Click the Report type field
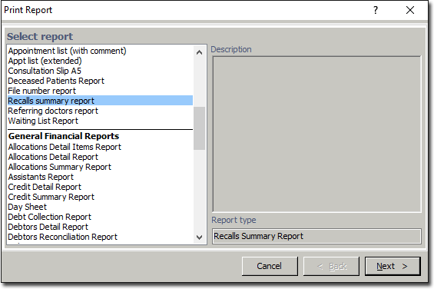434x289 pixels. 316,236
